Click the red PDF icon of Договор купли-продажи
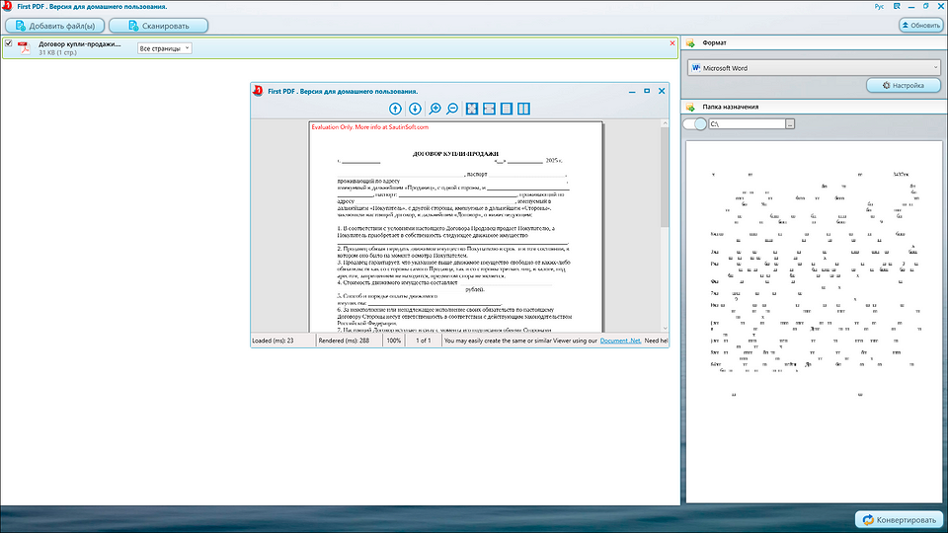 coord(24,48)
